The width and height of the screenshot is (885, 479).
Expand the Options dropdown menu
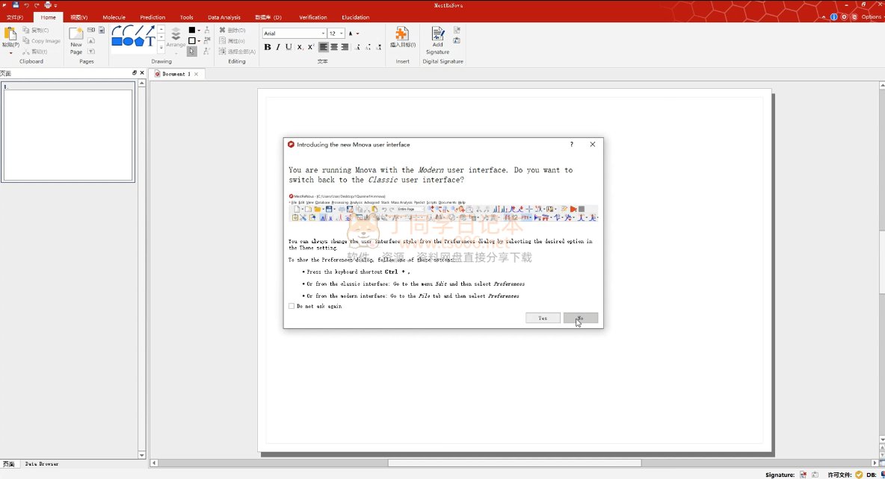tap(872, 16)
